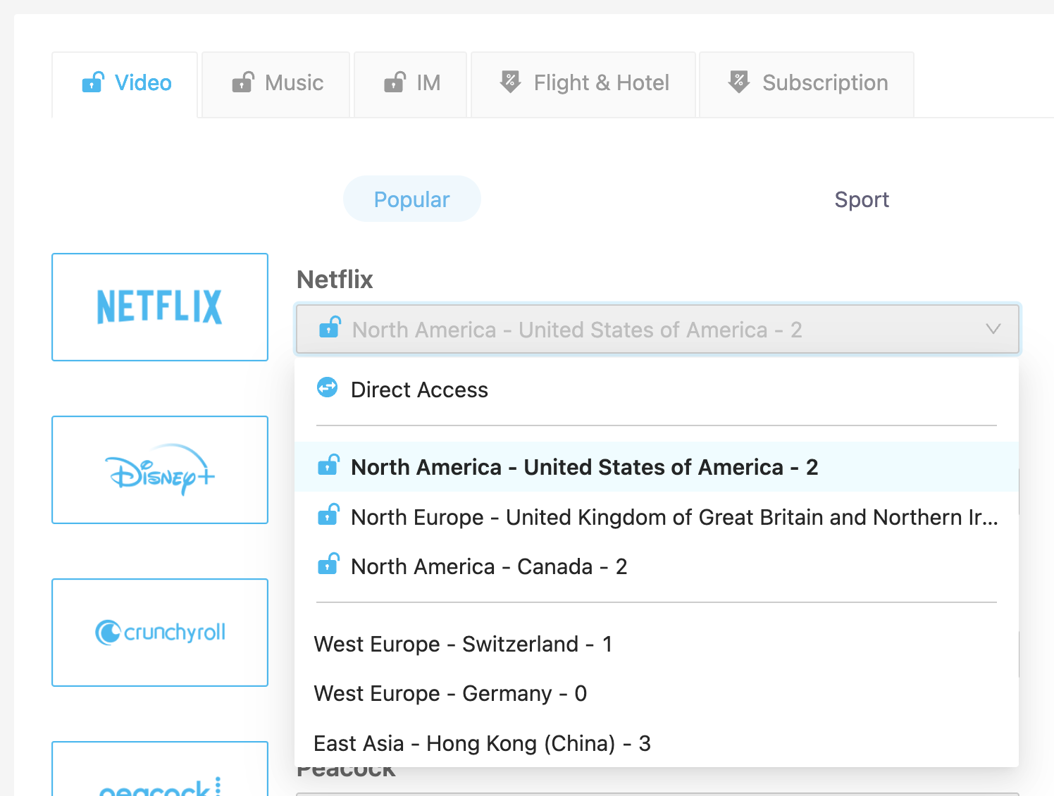Viewport: 1054px width, 796px height.
Task: Click the unlock icon on the IM tab
Action: tap(395, 82)
